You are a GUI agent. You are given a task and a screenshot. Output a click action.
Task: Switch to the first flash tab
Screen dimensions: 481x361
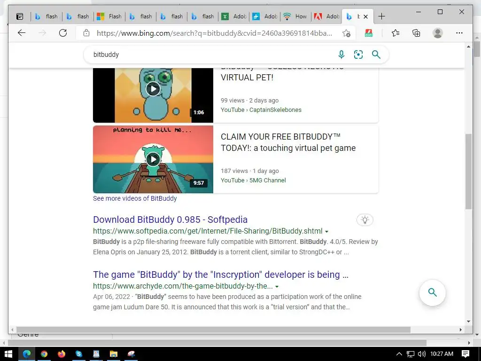pyautogui.click(x=46, y=16)
